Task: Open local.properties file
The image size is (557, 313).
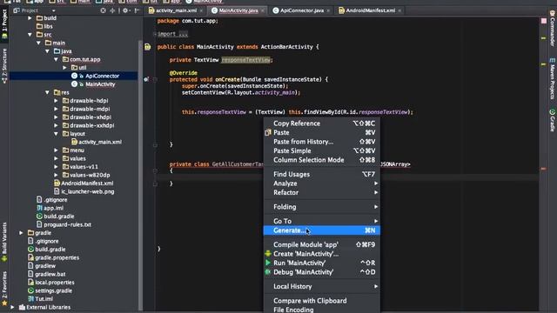Action: [x=54, y=283]
